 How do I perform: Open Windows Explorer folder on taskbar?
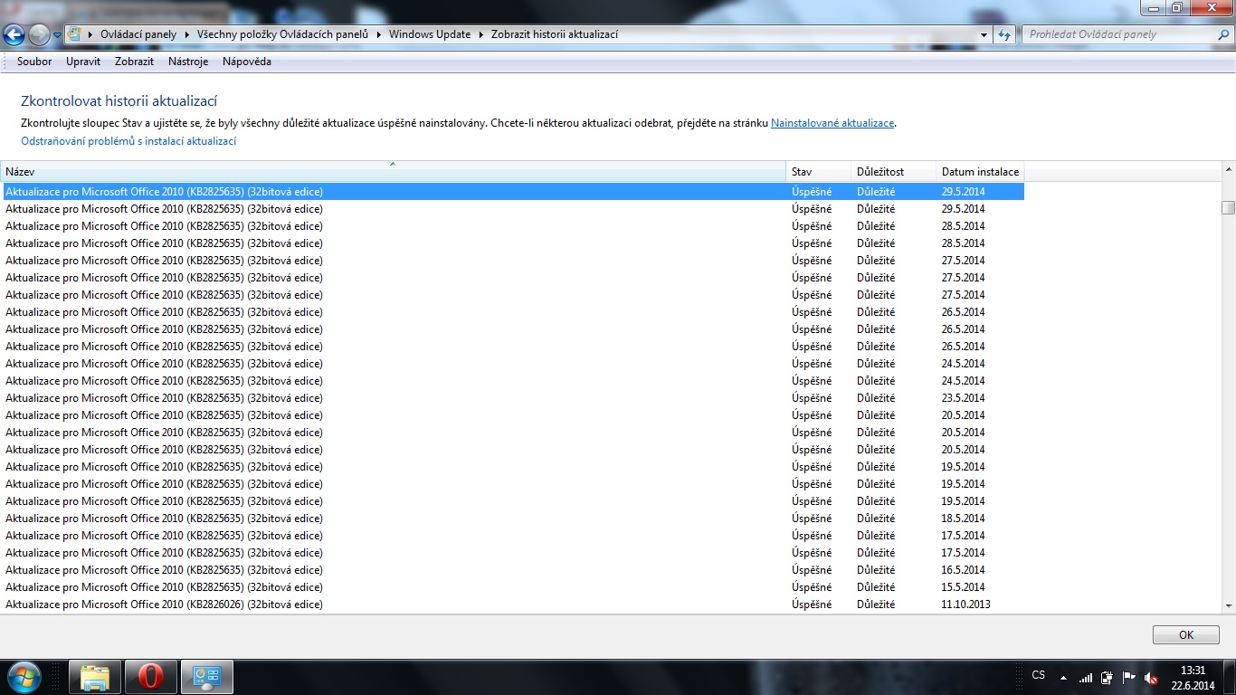pos(95,677)
